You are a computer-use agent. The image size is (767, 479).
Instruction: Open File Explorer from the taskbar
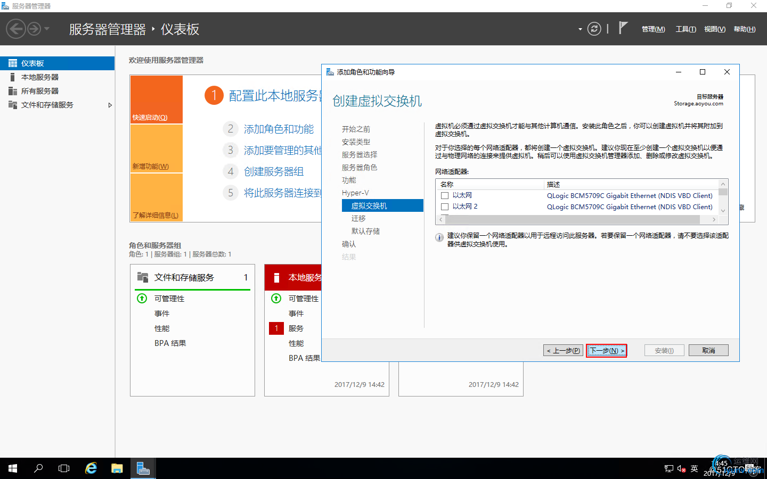tap(117, 468)
